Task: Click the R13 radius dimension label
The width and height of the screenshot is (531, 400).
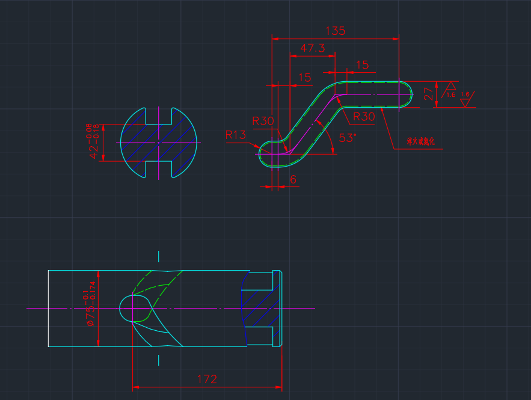Action: (x=236, y=135)
